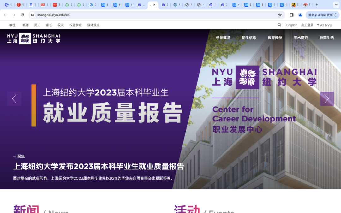341x213 pixels.
Task: Click the NYU Shanghai logo in header
Action: coord(34,38)
